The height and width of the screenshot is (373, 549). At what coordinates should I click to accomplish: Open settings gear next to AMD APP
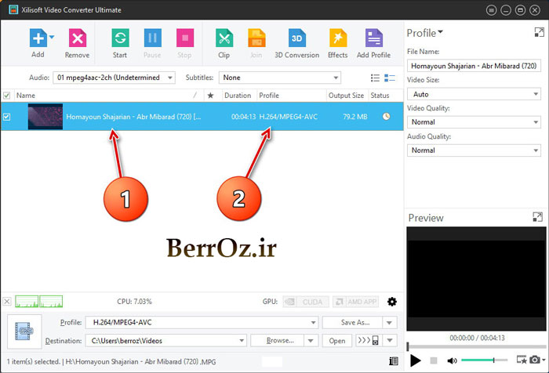click(x=392, y=302)
